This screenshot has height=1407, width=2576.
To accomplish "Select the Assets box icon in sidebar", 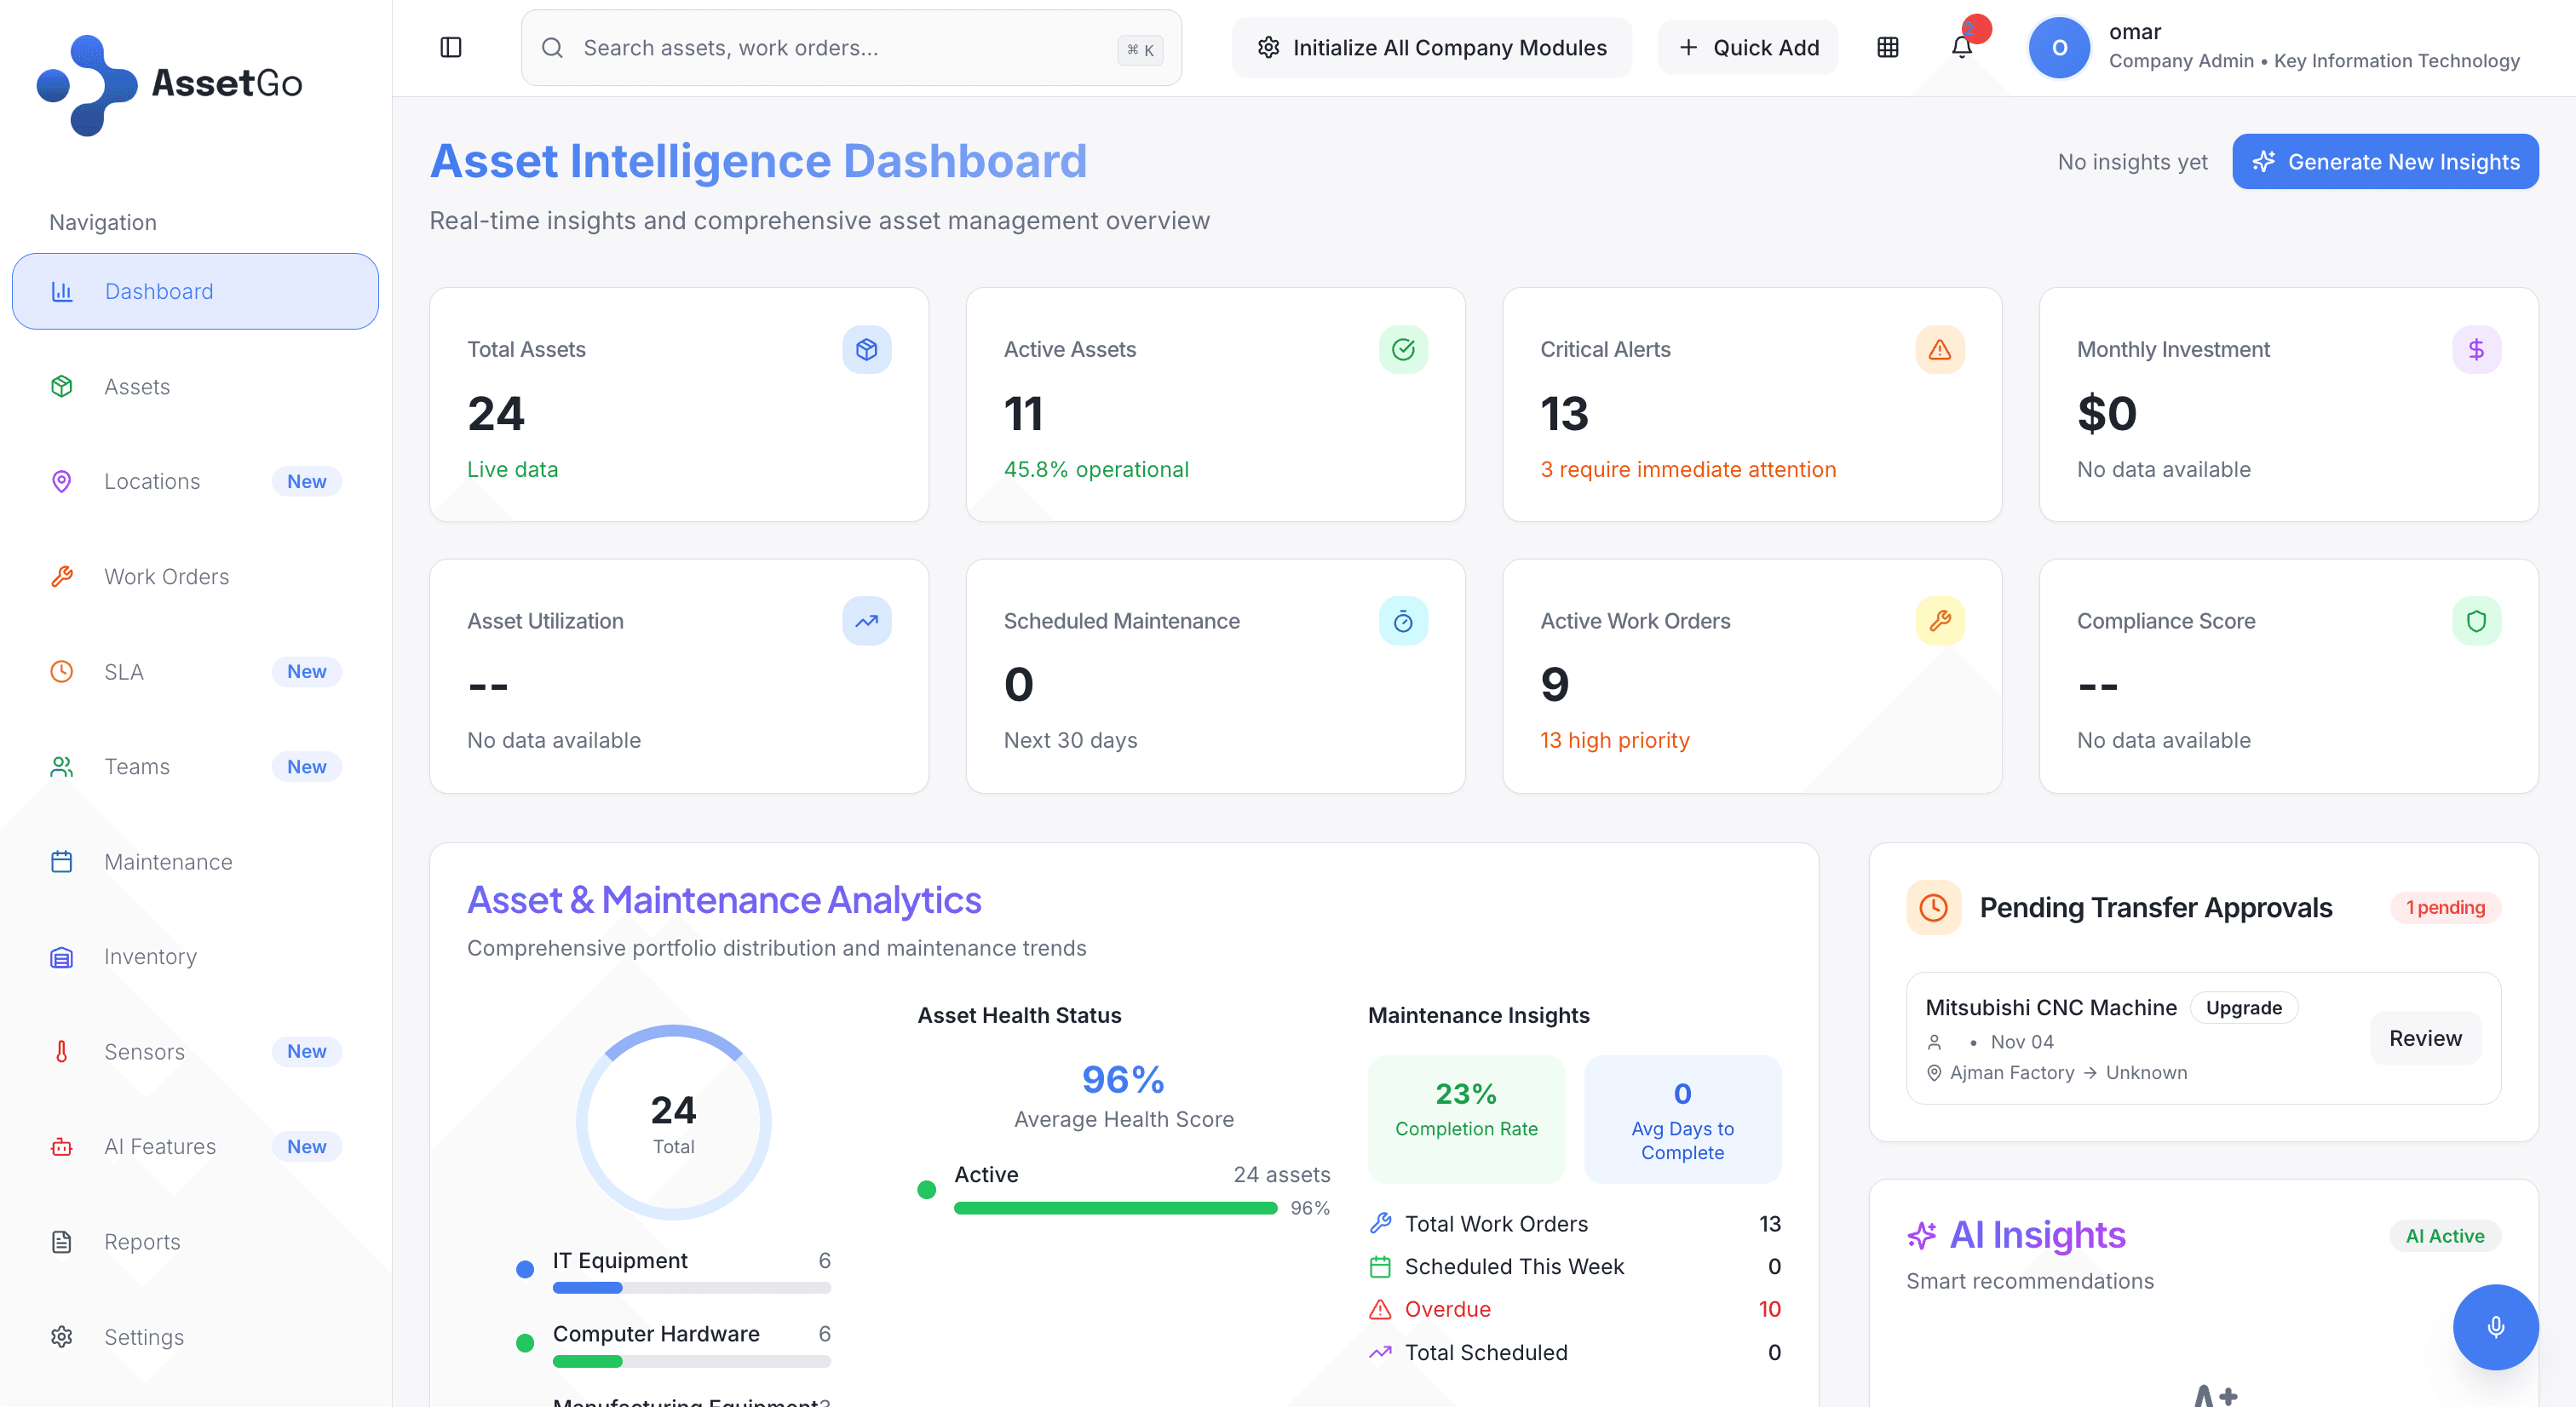I will (61, 386).
